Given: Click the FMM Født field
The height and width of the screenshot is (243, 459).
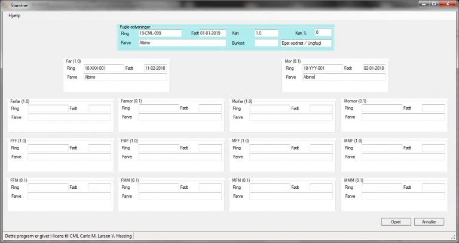Looking at the screenshot, I should tap(210, 187).
